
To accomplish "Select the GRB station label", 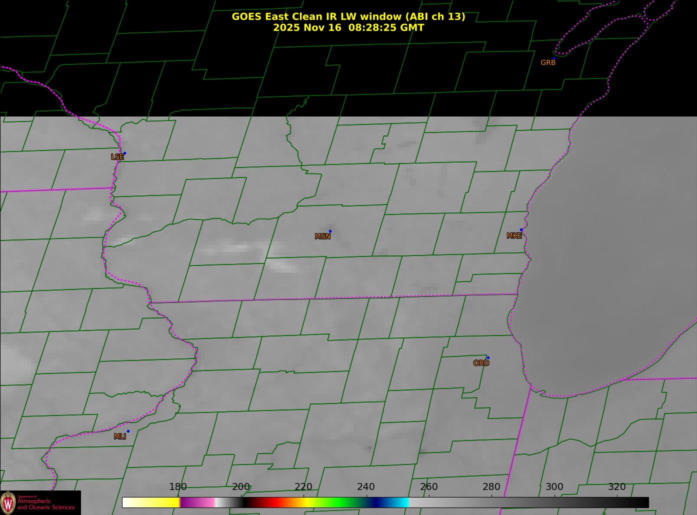I will click(x=548, y=63).
